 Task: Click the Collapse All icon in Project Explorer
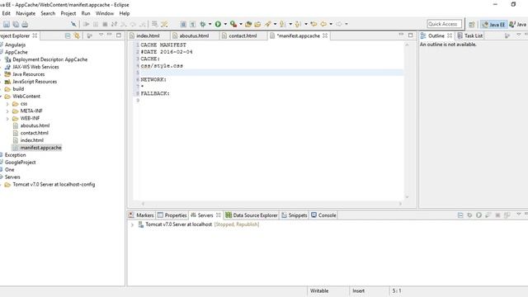click(x=68, y=35)
